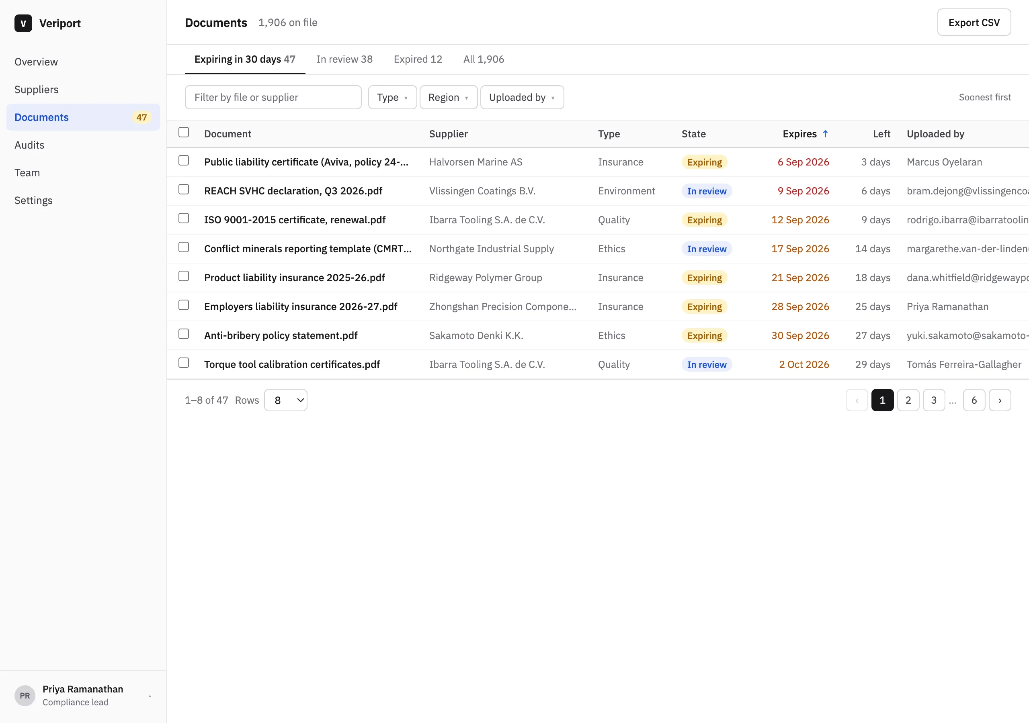Show the All 1,906 tab
This screenshot has width=1029, height=723.
484,59
